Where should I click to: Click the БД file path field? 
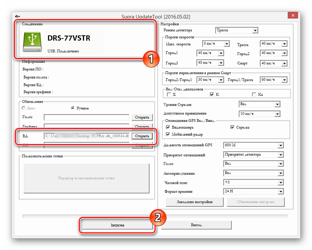click(x=87, y=136)
